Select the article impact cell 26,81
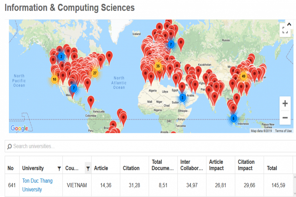The height and width of the screenshot is (197, 296). [221, 185]
